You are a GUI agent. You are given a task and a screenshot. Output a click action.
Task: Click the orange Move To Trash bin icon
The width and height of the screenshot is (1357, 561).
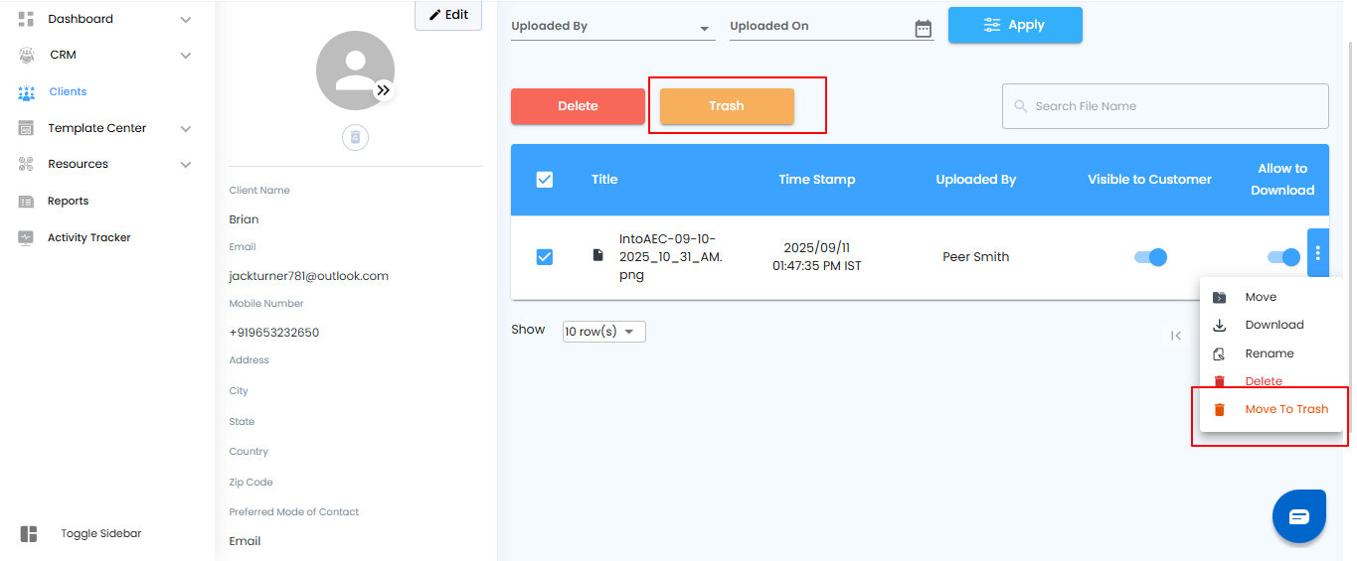1220,409
